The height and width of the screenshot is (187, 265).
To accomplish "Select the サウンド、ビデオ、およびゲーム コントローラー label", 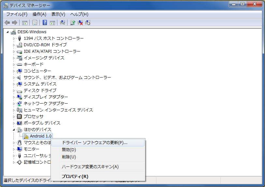I will [67, 78].
